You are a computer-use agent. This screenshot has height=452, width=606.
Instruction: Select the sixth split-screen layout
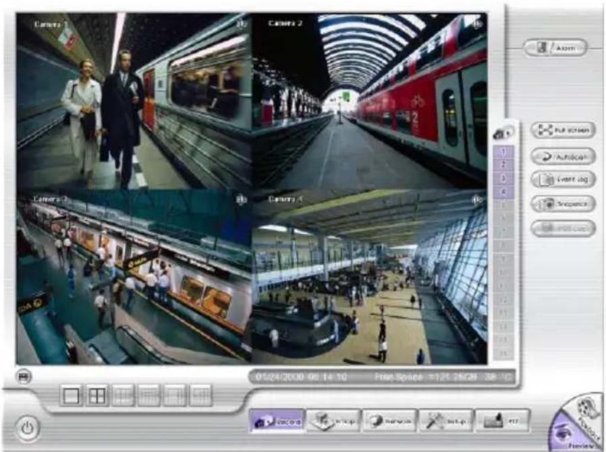[x=200, y=395]
